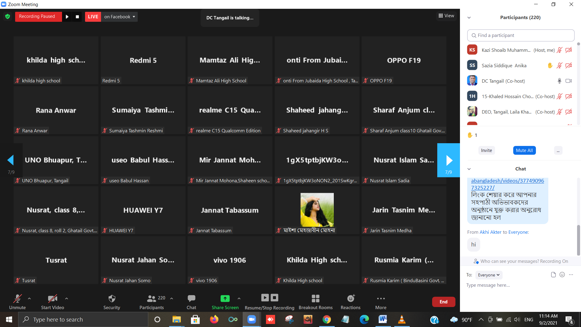The image size is (581, 327).
Task: Open the Security shield icon
Action: (x=112, y=299)
